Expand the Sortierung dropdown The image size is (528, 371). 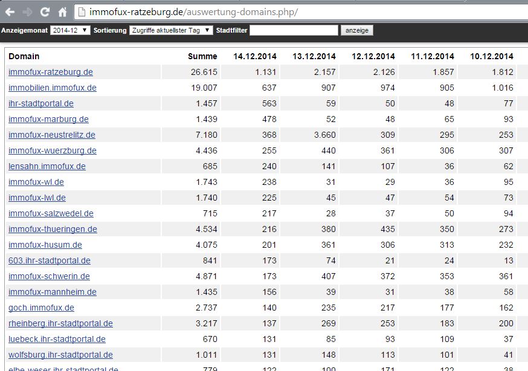171,30
